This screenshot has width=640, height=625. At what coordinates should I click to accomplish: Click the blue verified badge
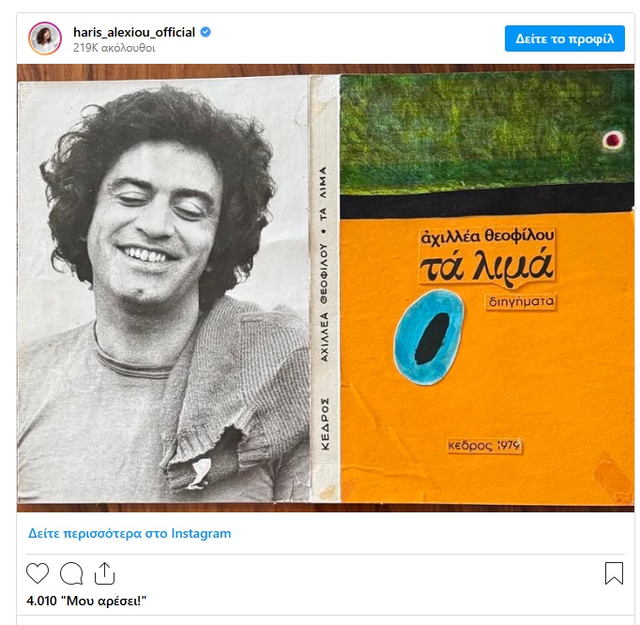[x=206, y=32]
